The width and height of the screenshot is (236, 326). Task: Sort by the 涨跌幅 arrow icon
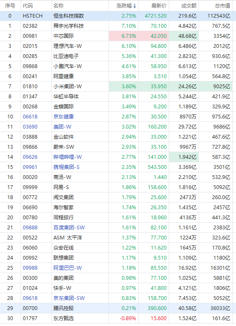pos(135,6)
